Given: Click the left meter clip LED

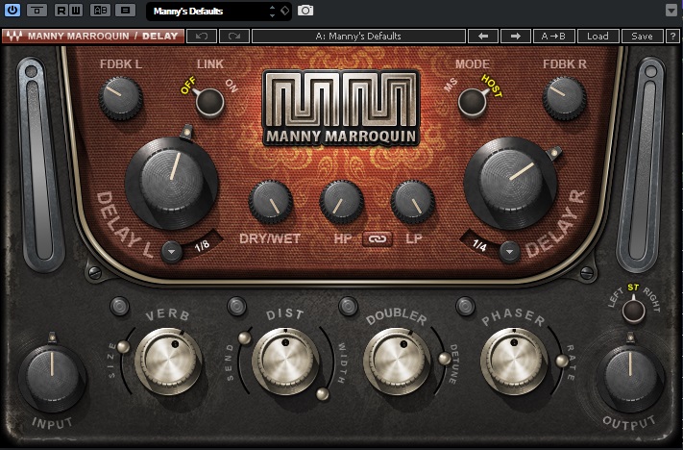Looking at the screenshot, I should coord(31,71).
